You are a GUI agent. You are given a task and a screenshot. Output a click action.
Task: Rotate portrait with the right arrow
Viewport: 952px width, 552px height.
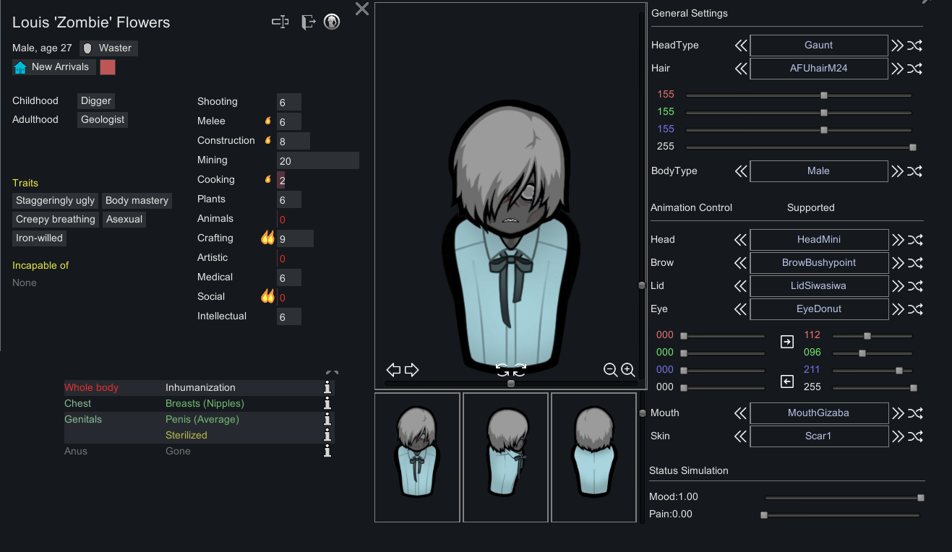point(411,370)
